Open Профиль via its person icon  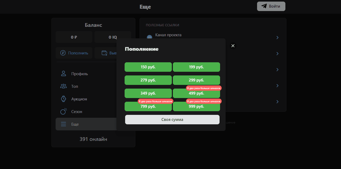[63, 74]
